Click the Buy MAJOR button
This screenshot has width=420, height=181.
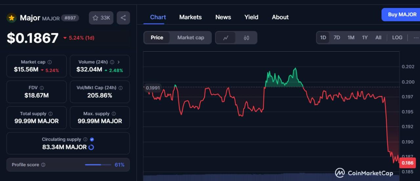401,15
